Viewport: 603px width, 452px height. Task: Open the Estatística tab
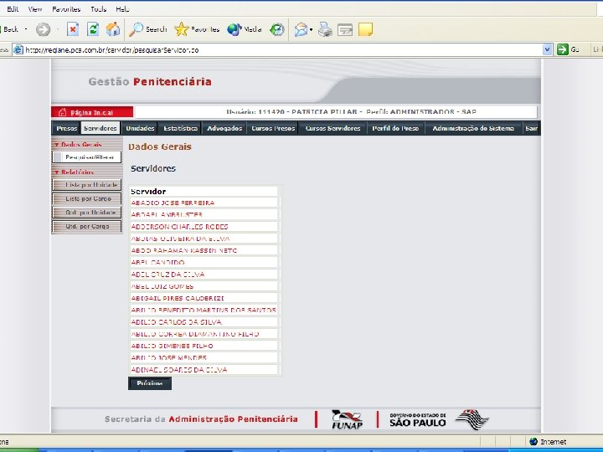180,128
